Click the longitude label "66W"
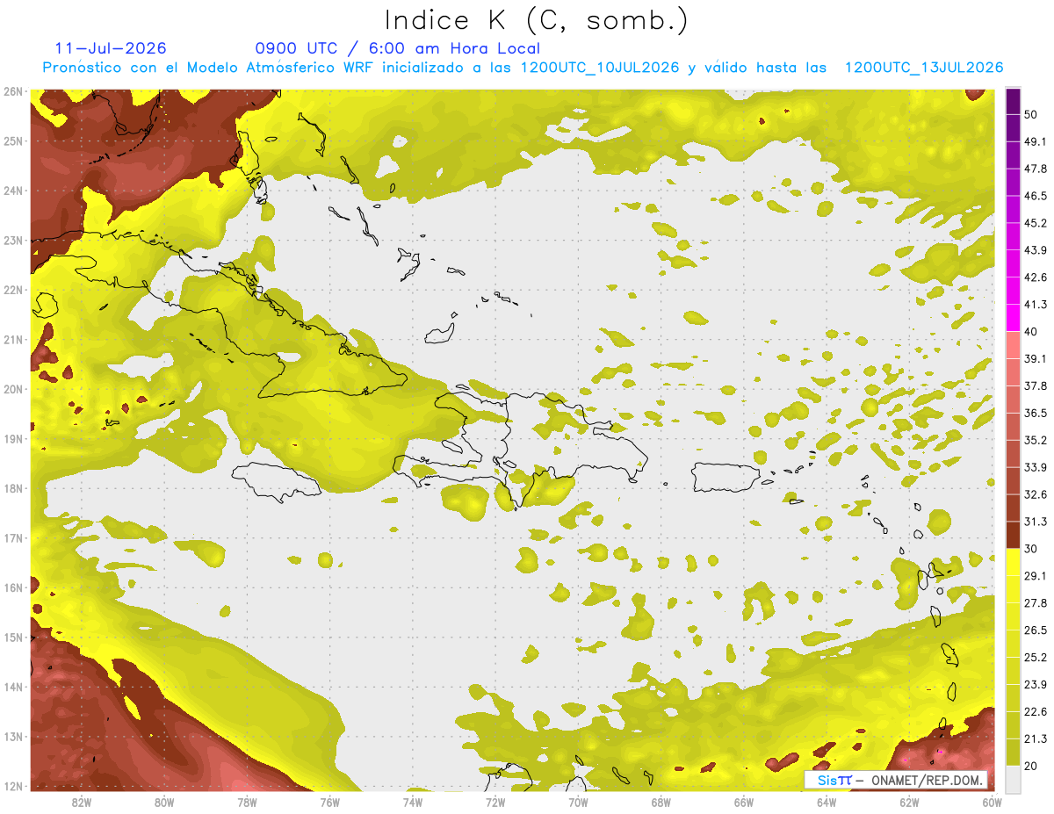Image resolution: width=1054 pixels, height=814 pixels. [x=744, y=803]
